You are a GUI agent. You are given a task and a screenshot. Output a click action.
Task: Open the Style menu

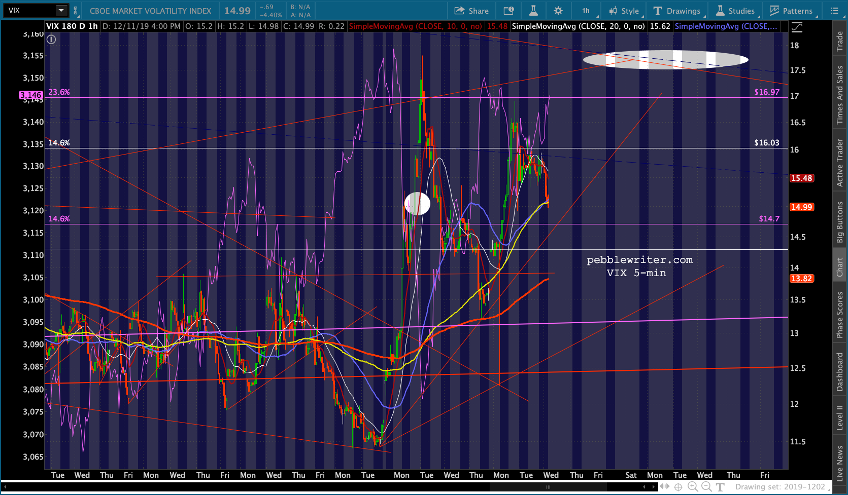tap(624, 11)
